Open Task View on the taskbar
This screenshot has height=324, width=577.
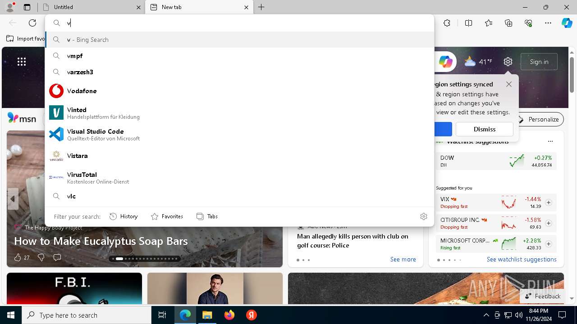[x=162, y=315]
